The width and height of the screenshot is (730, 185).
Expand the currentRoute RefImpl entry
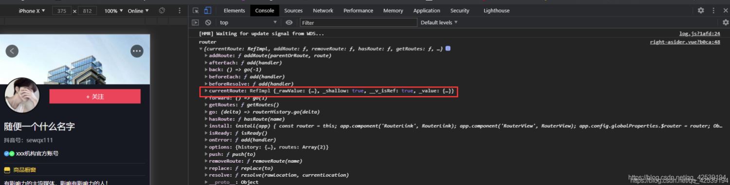(x=206, y=91)
